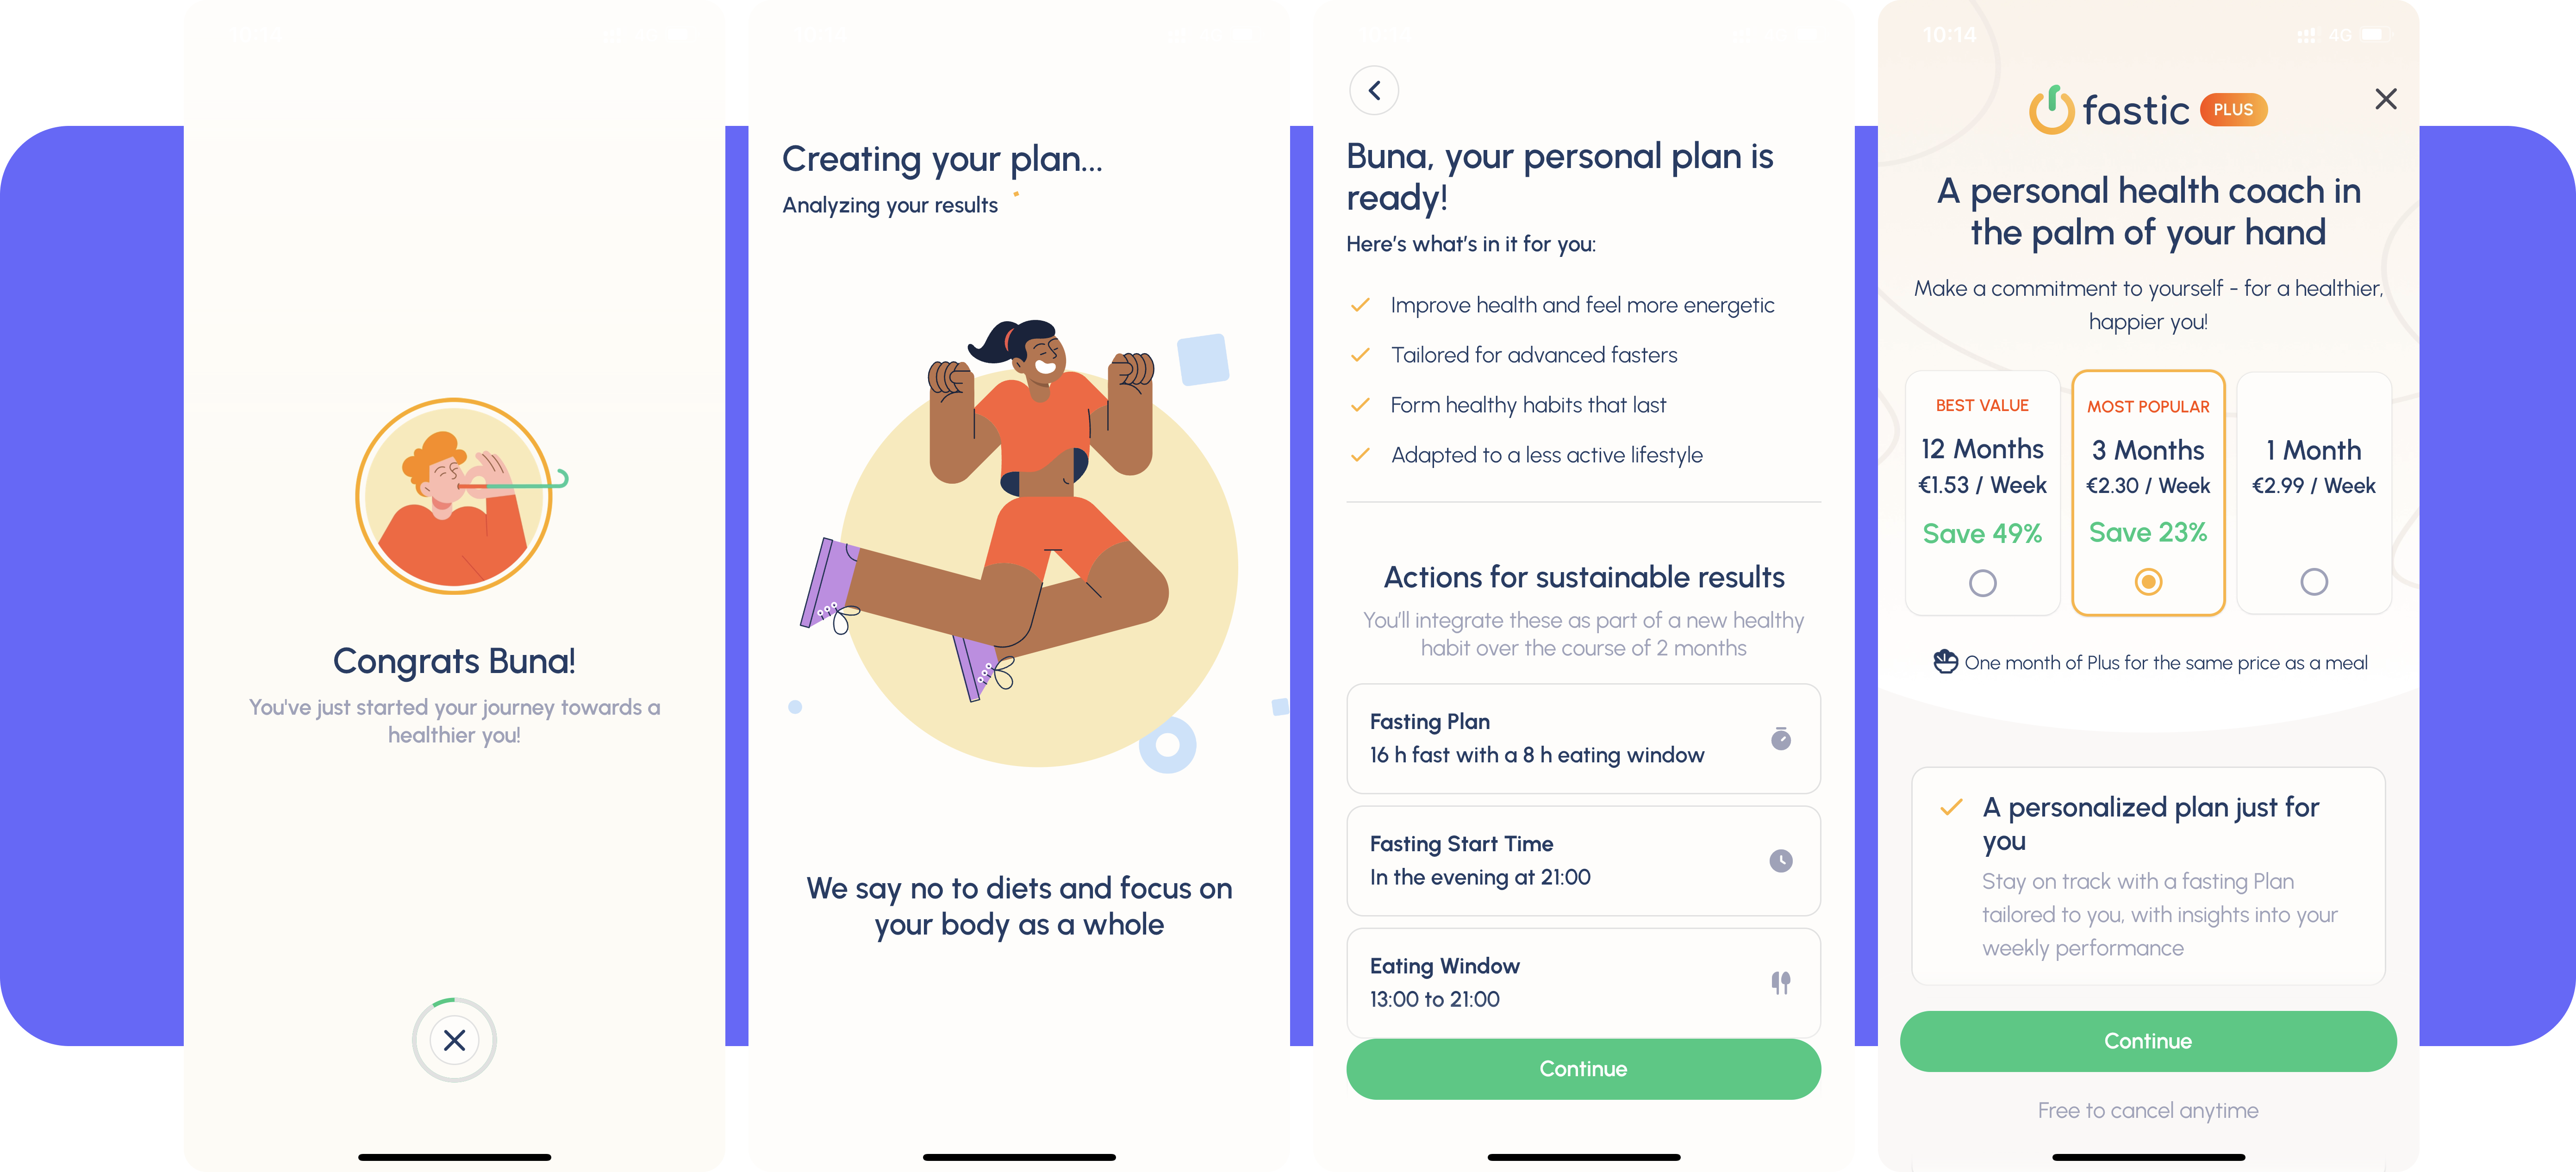Click the PLUS badge icon
This screenshot has height=1172, width=2576.
(x=2229, y=112)
